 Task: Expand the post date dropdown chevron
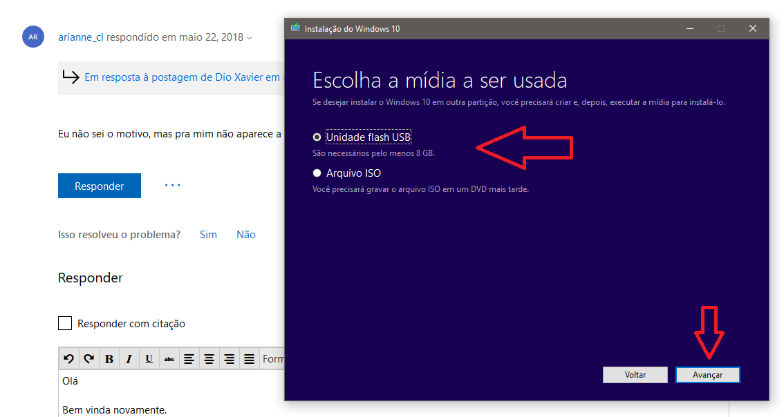tap(250, 38)
